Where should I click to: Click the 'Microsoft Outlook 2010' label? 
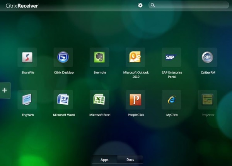(x=136, y=74)
